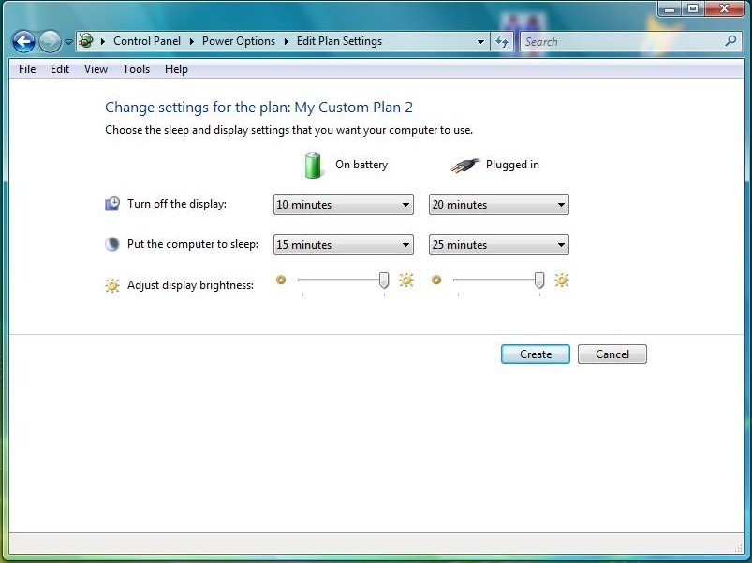Click the Plugged in column label

point(512,165)
